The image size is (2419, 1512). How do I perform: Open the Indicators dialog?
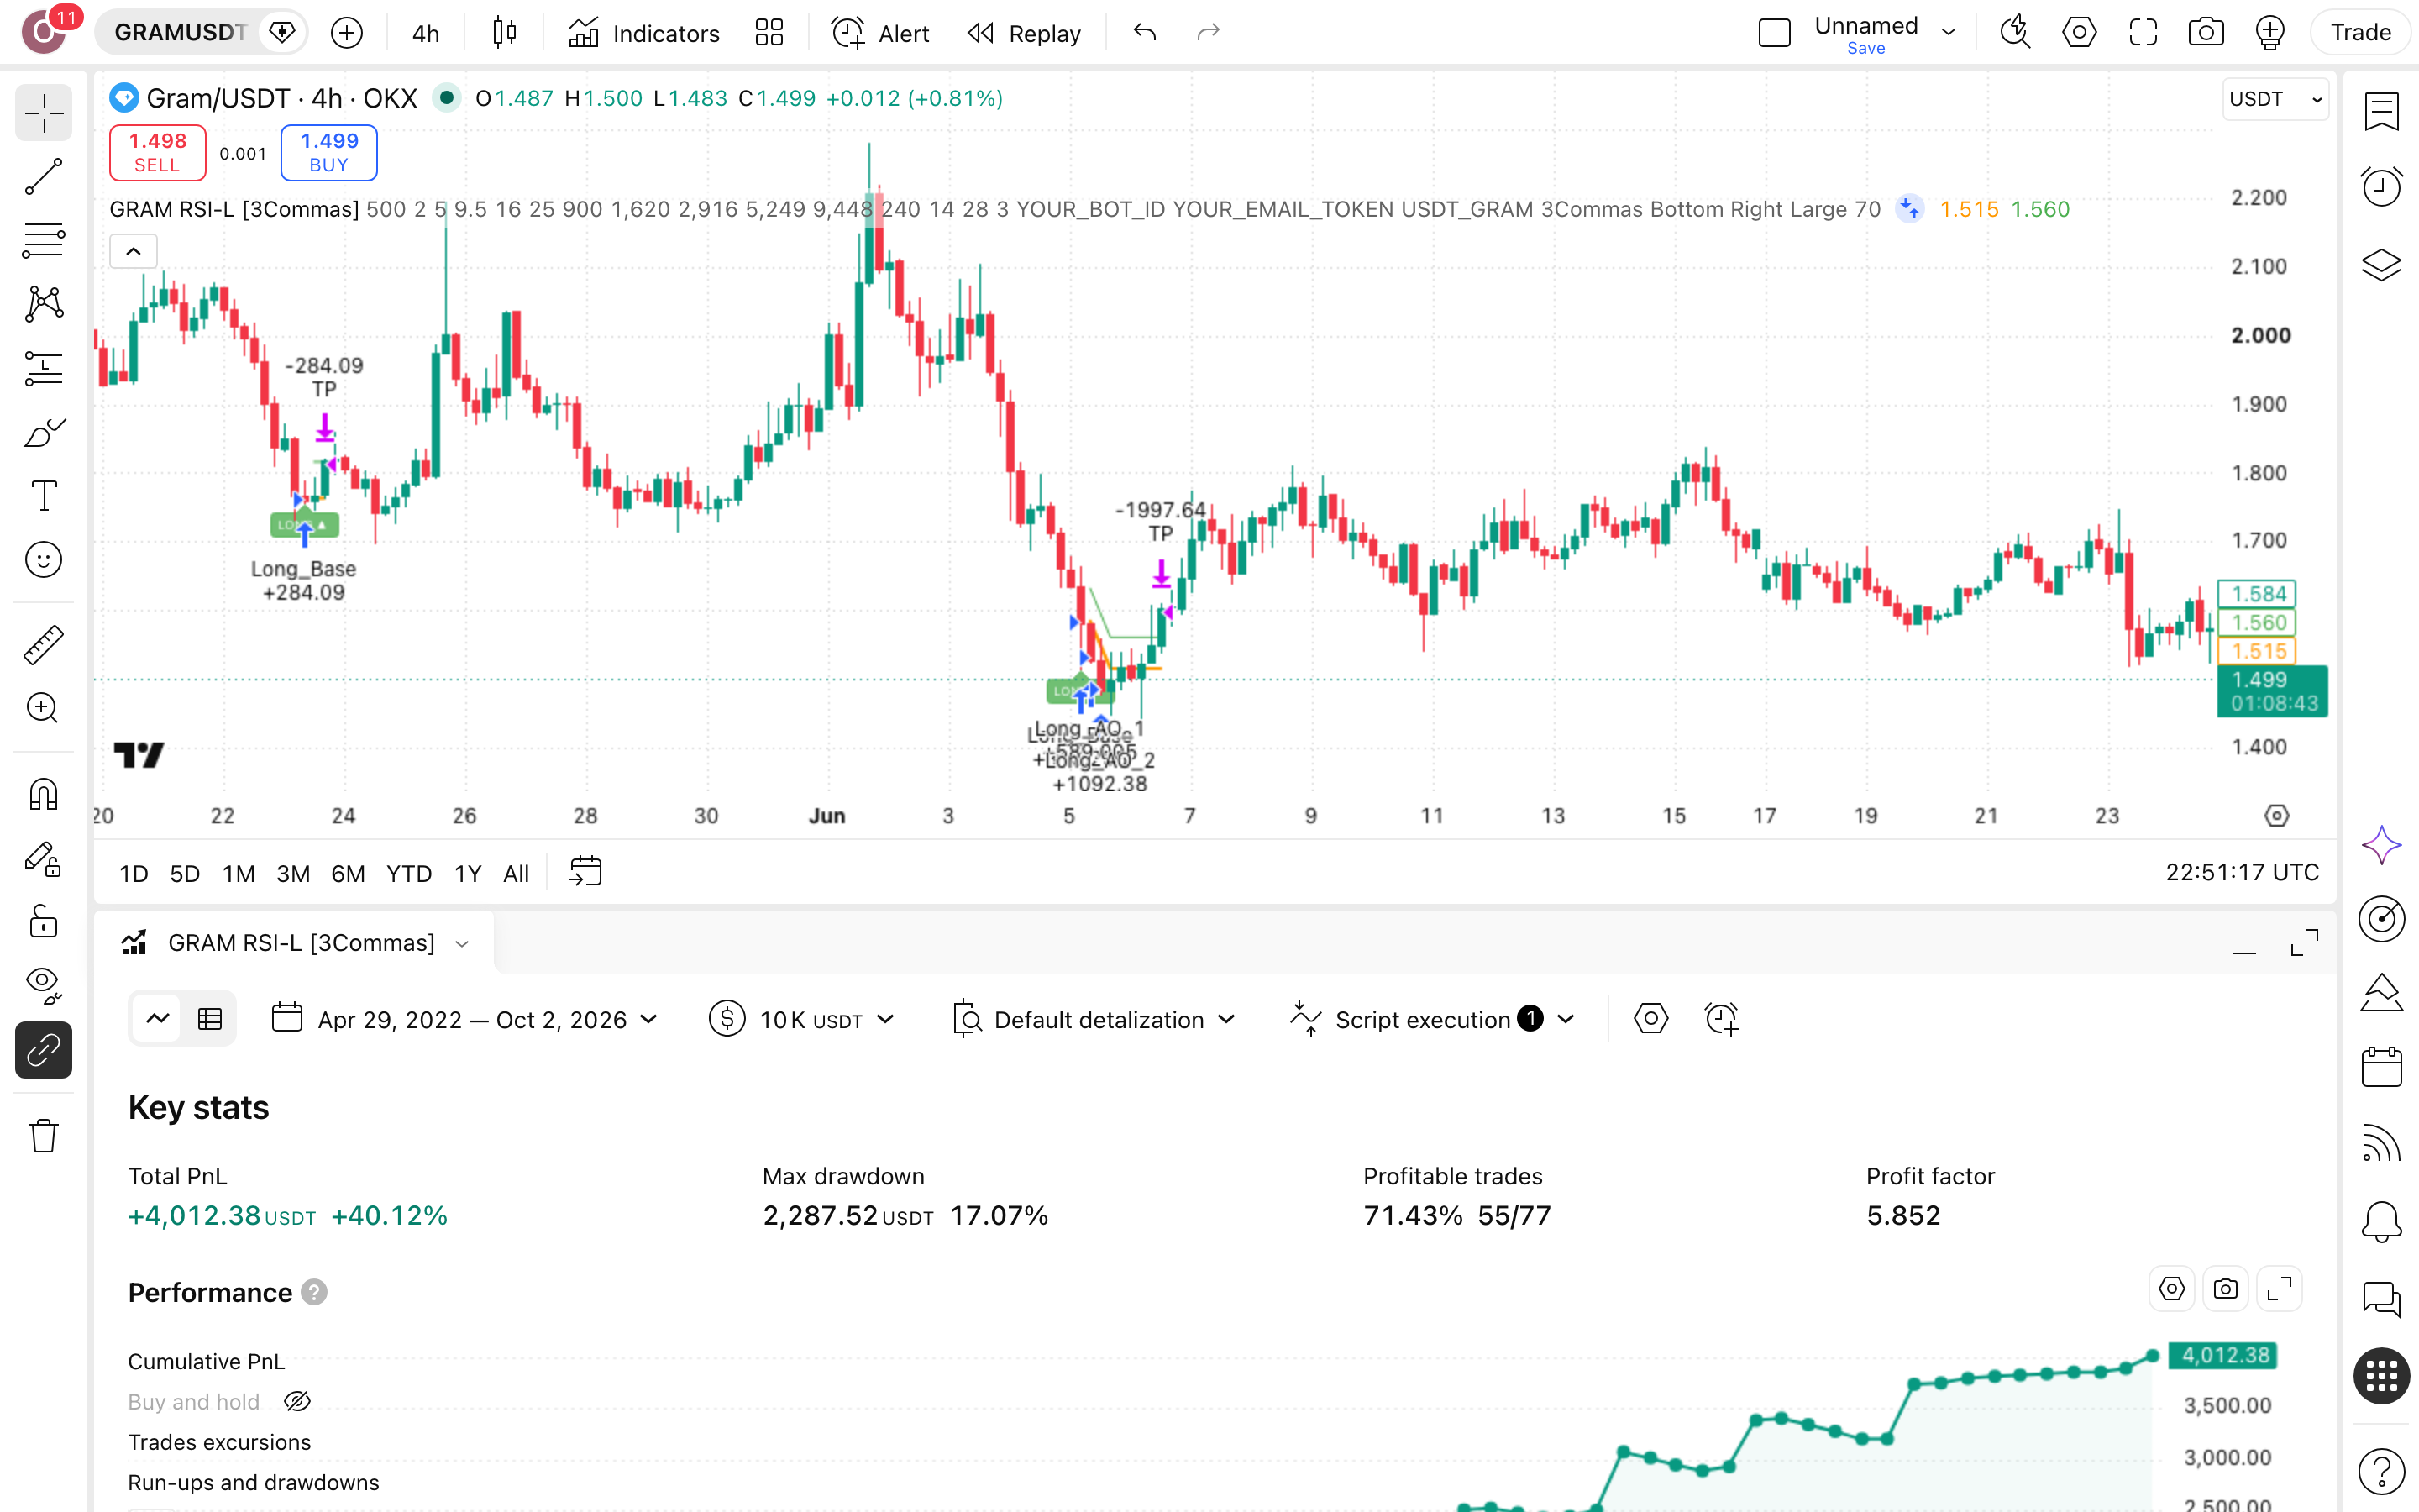(x=643, y=33)
